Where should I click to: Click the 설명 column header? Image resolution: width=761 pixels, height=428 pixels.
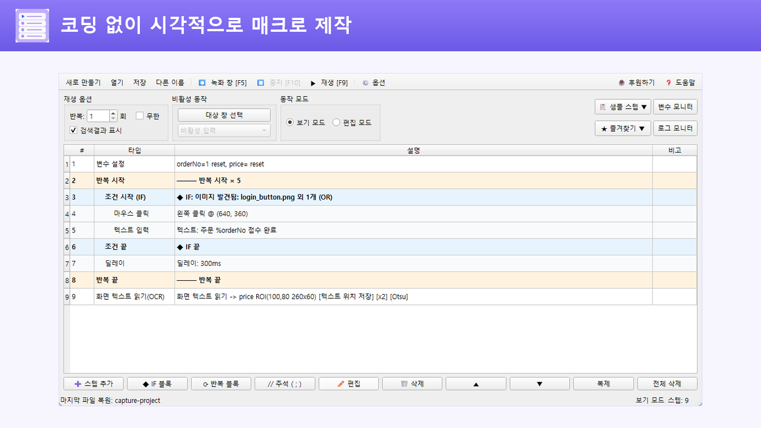pyautogui.click(x=413, y=150)
